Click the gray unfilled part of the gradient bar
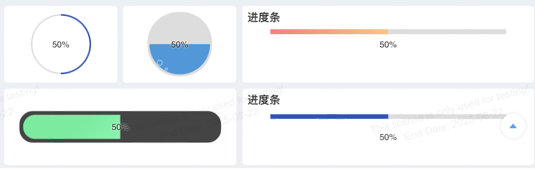Viewport: 535px width, 169px height. [447, 32]
